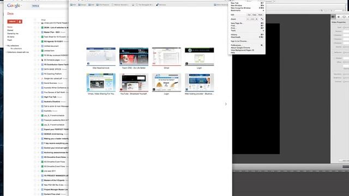Open Starred in the Docs sidebar
349x196 pixels.
[10, 30]
